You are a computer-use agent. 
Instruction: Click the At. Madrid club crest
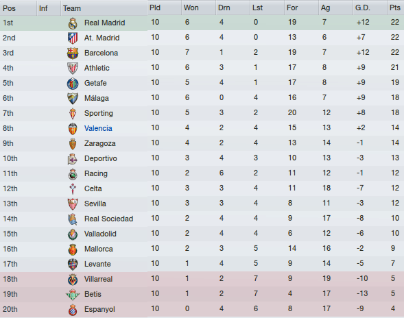(x=73, y=38)
